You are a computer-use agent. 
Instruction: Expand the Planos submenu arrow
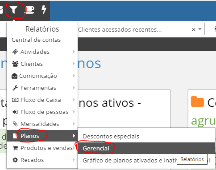point(74,136)
